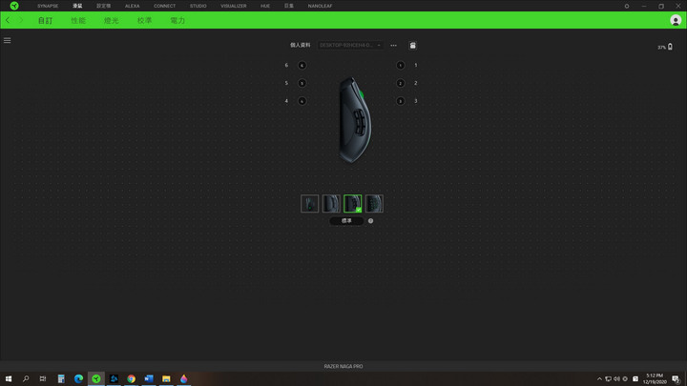Switch to the 電力 sub-tab
The width and height of the screenshot is (687, 386).
click(177, 20)
